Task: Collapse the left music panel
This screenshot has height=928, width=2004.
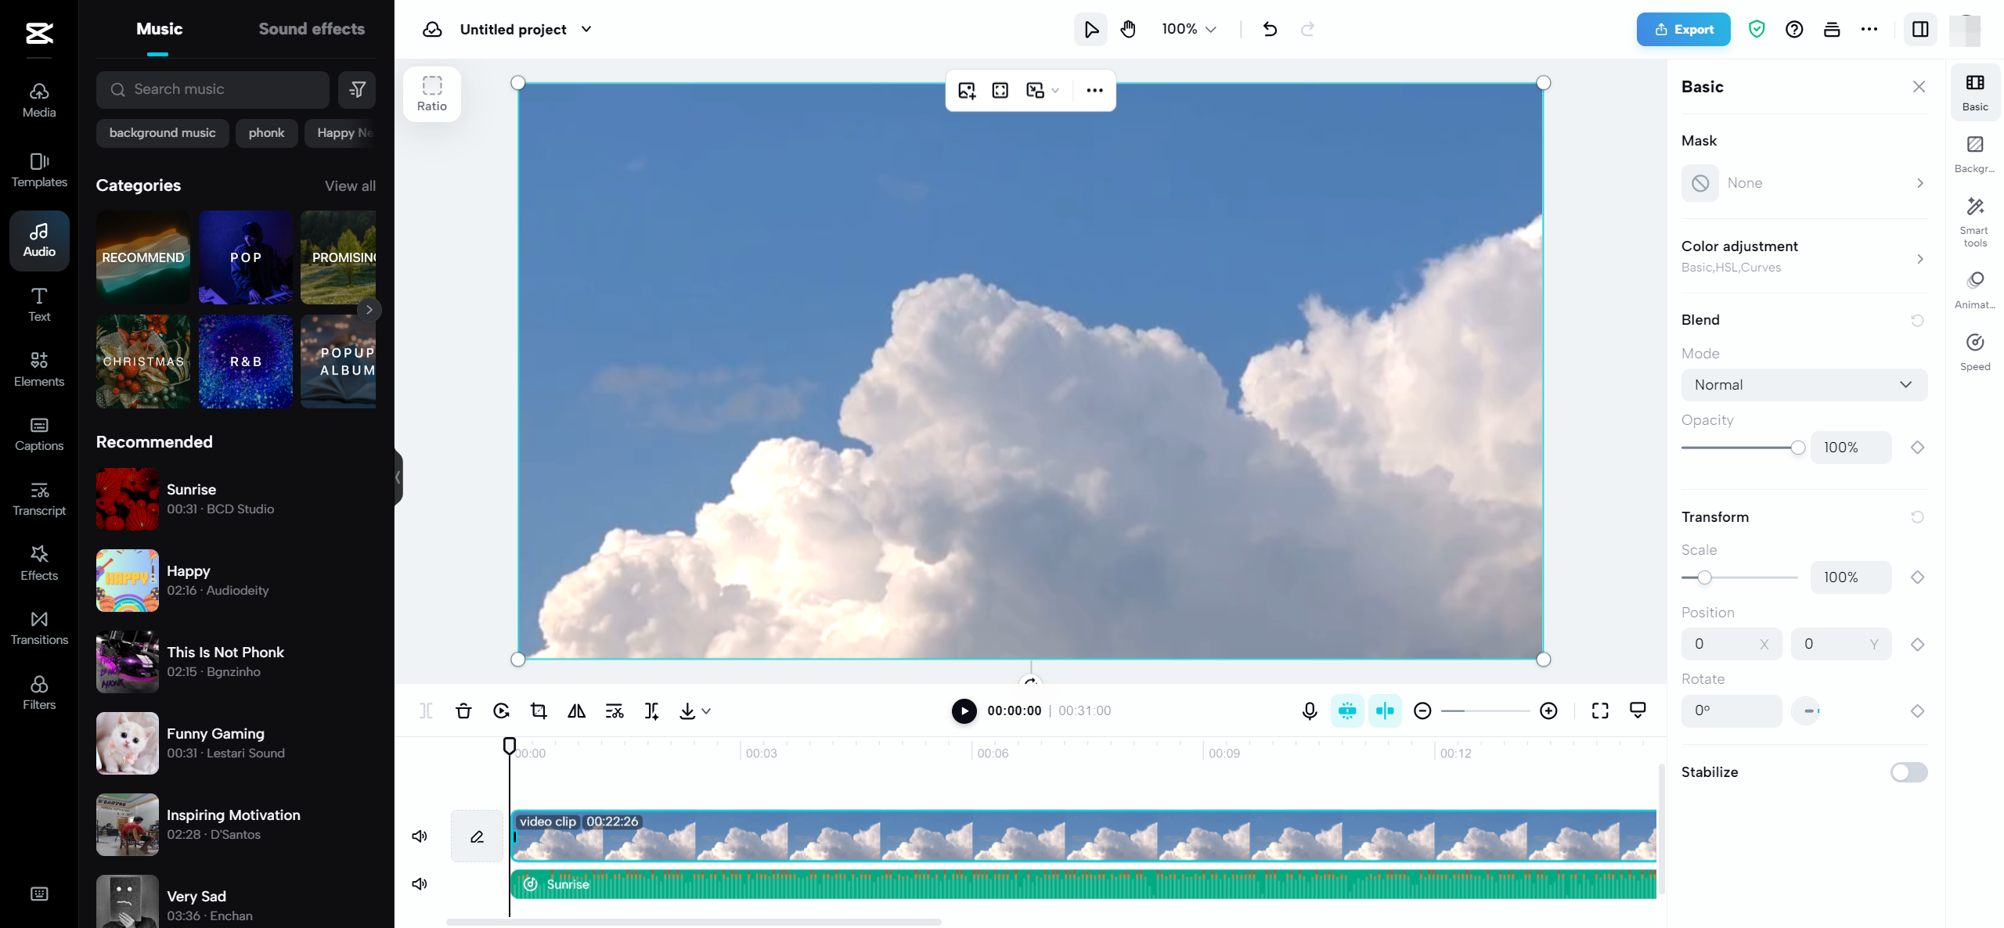Action: tap(398, 477)
